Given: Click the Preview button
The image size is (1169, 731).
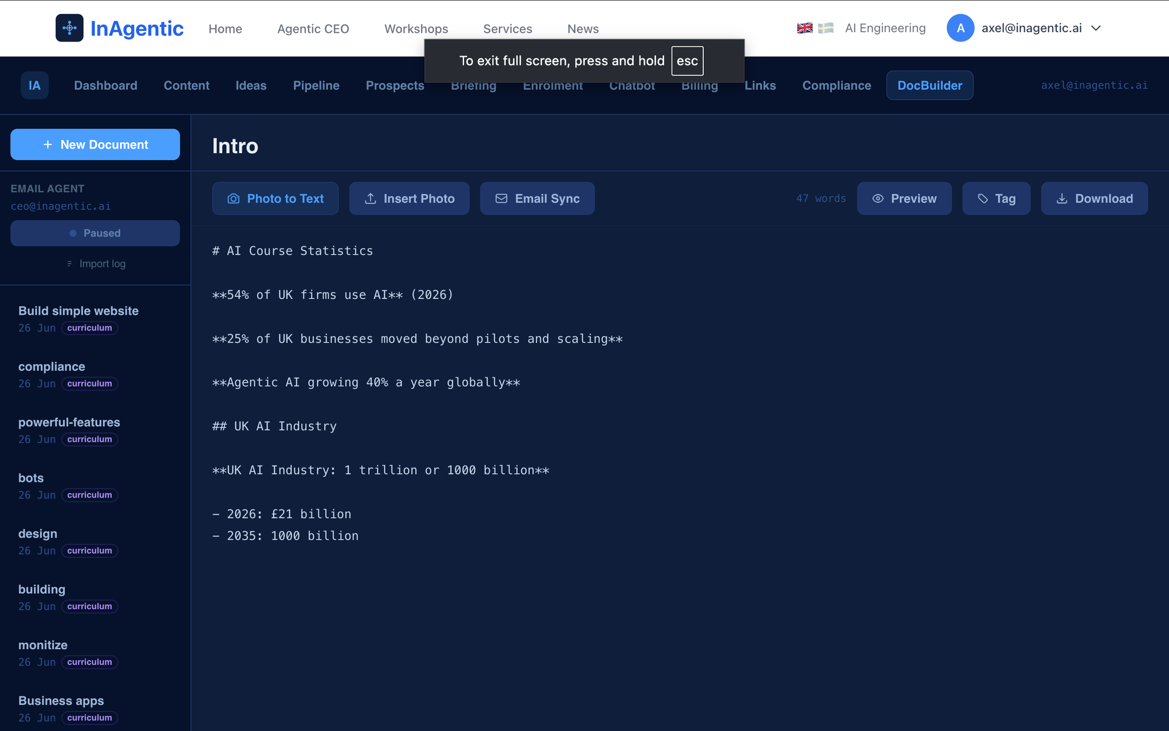Looking at the screenshot, I should [x=904, y=199].
